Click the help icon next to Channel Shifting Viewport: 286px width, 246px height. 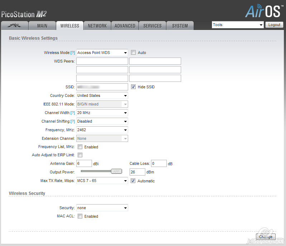coord(73,121)
